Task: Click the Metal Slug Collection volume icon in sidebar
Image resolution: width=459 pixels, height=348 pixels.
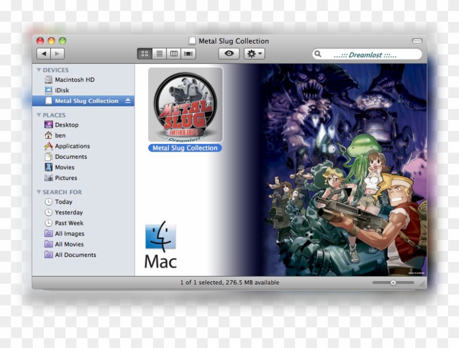Action: 48,101
